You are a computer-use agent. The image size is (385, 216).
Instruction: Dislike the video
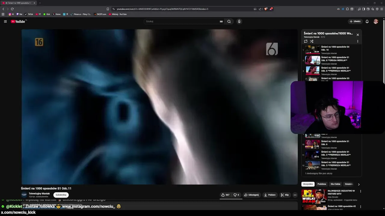click(x=236, y=195)
